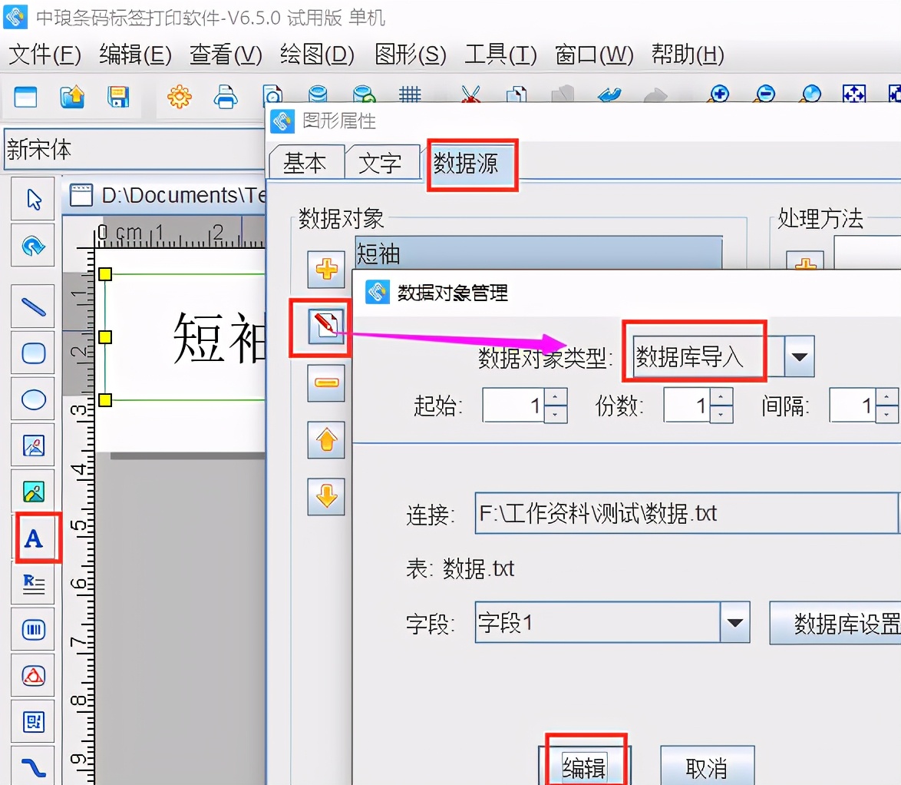
Task: Click the zoom in magnifier icon on toolbar
Action: pos(718,94)
